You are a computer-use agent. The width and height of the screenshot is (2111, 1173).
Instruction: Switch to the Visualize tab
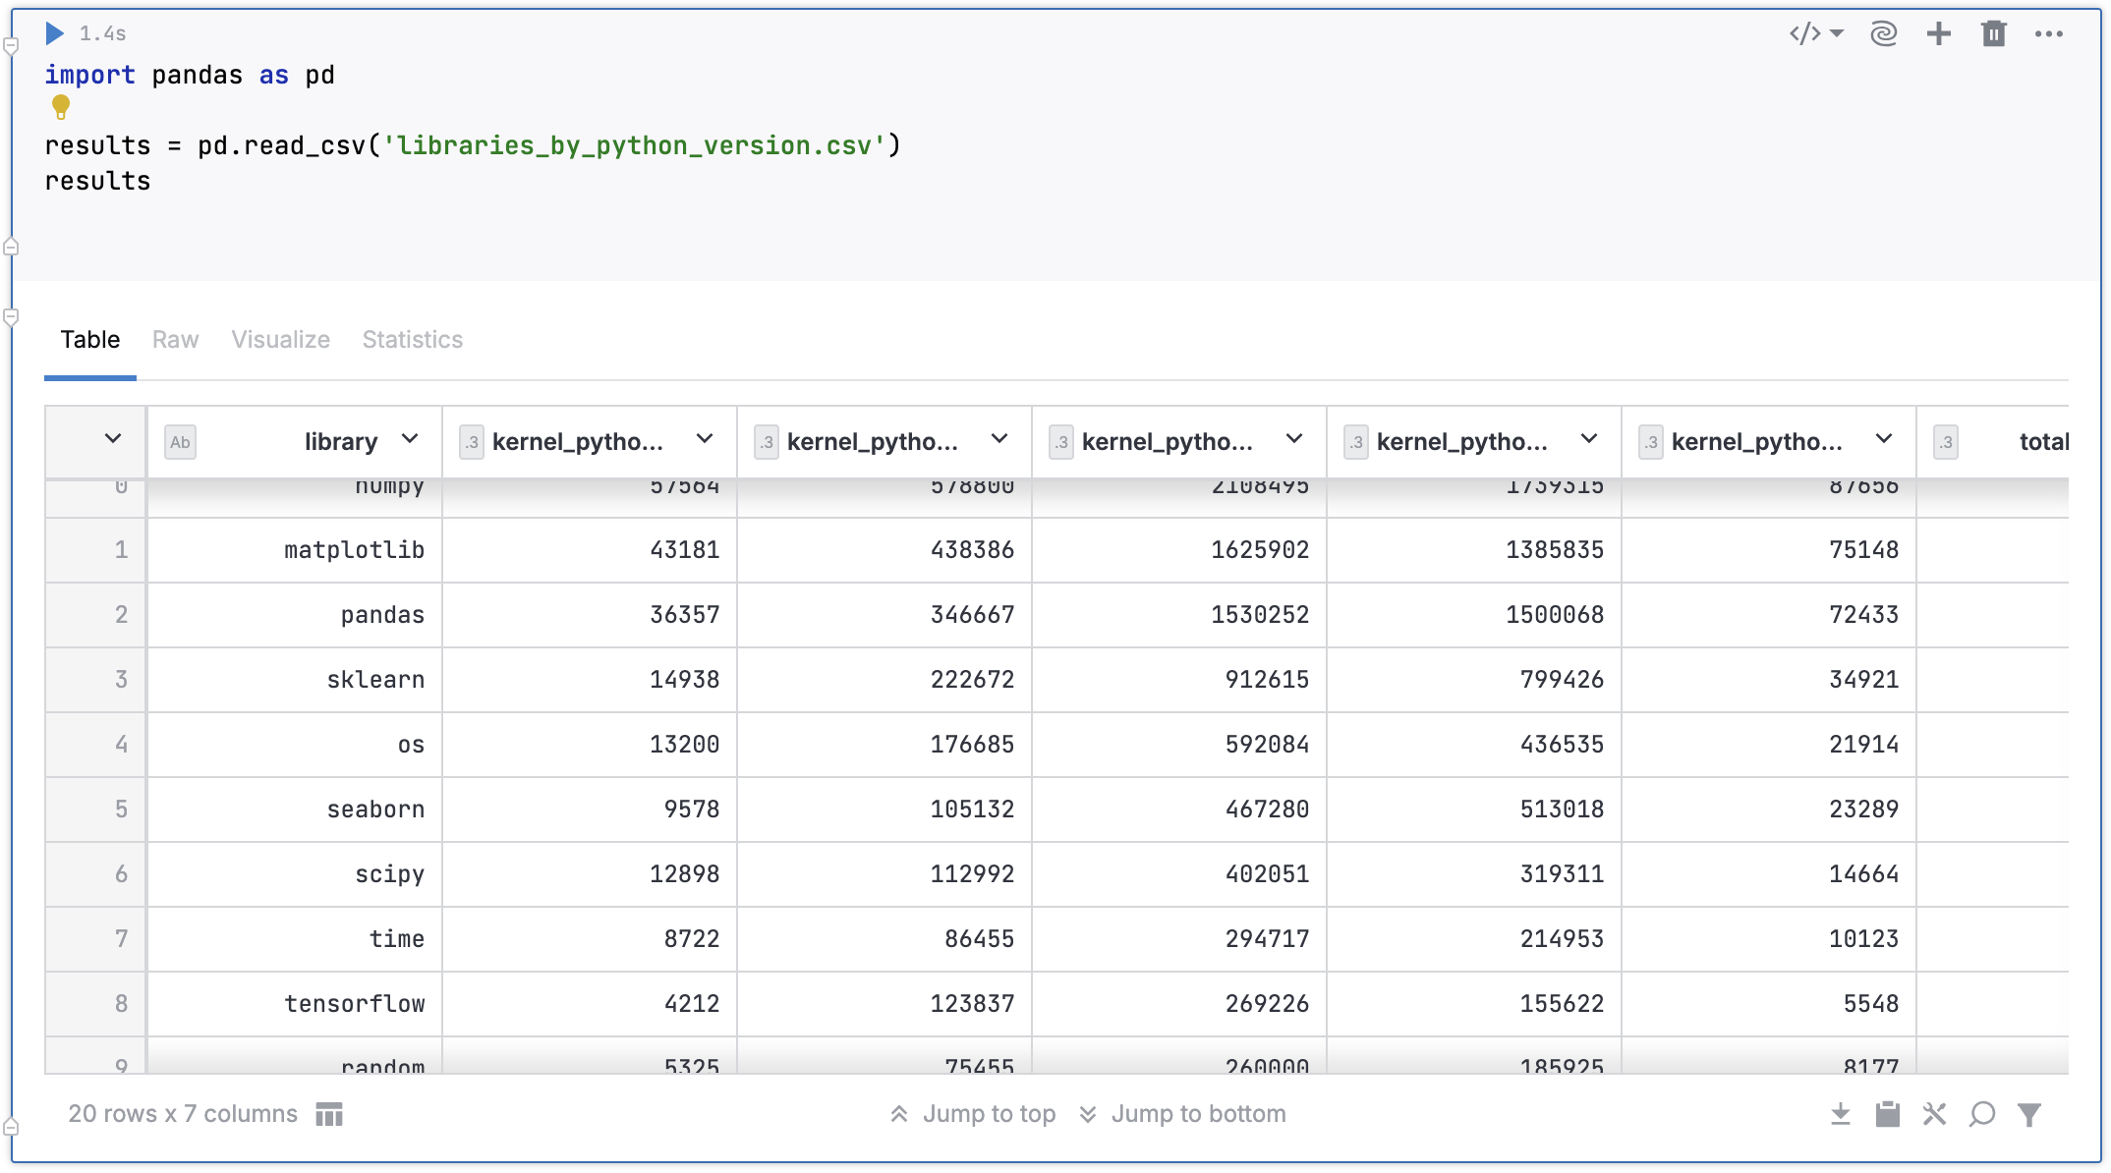click(280, 340)
